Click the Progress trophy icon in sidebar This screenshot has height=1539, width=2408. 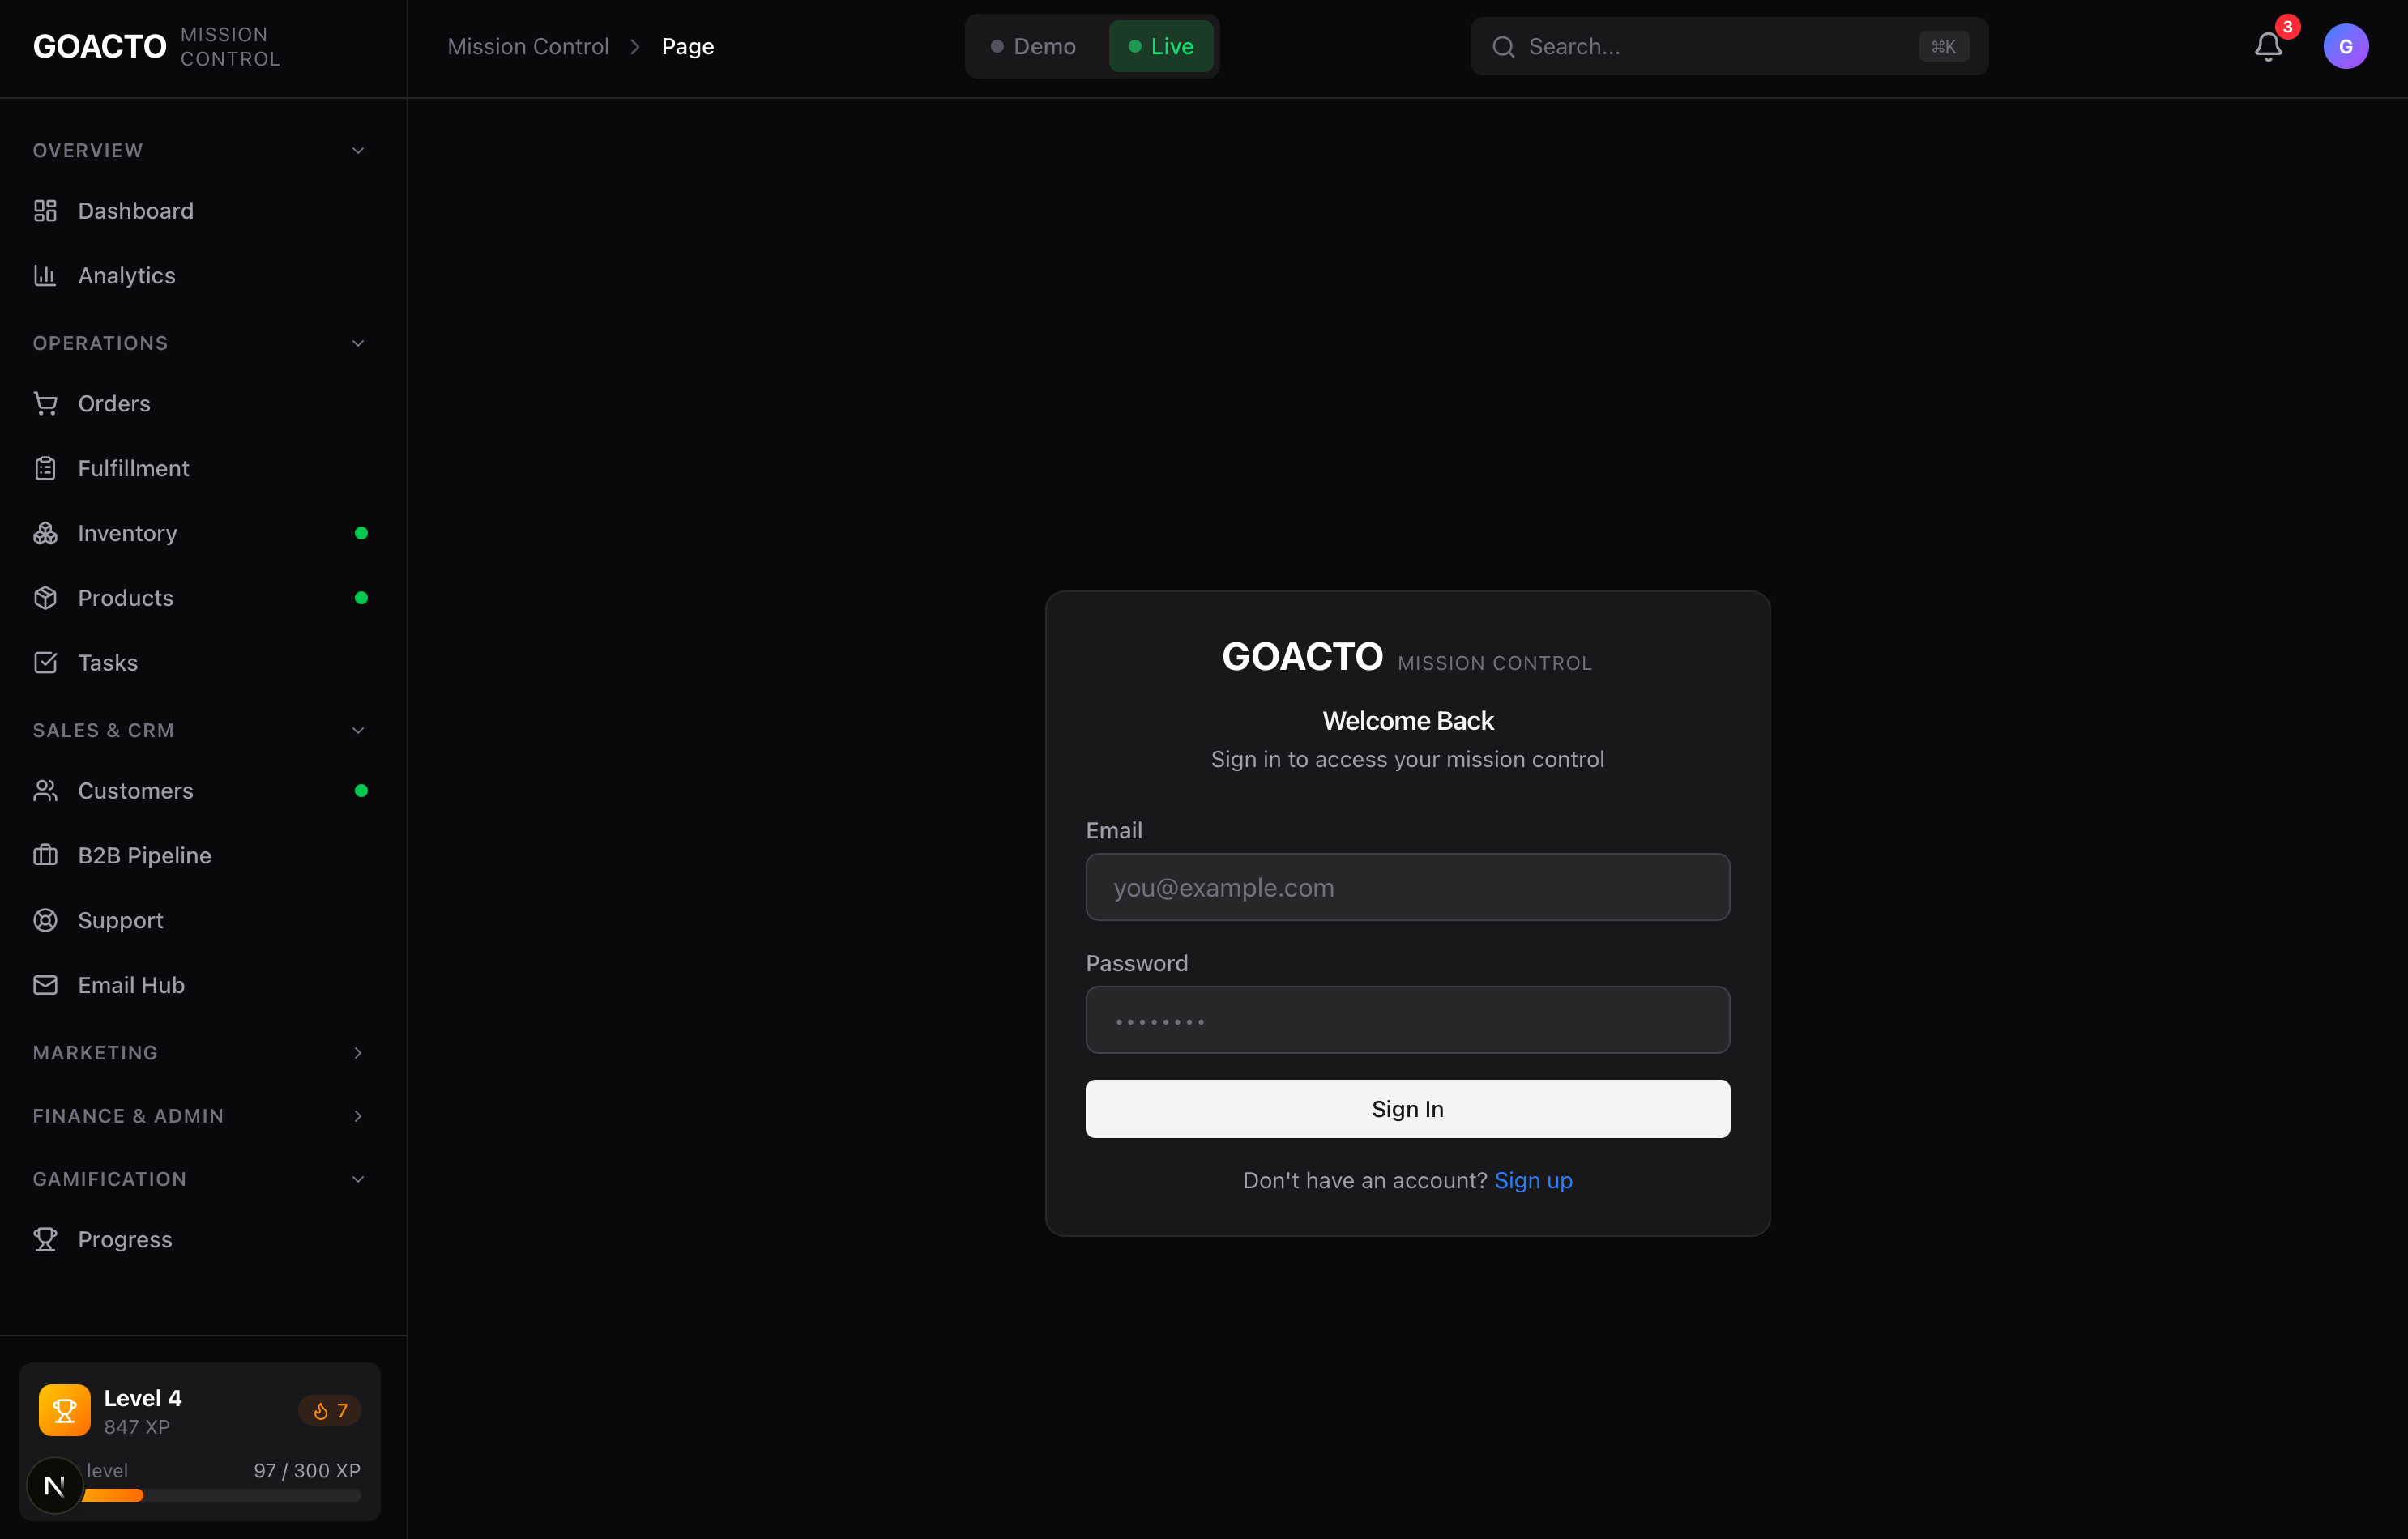coord(45,1239)
